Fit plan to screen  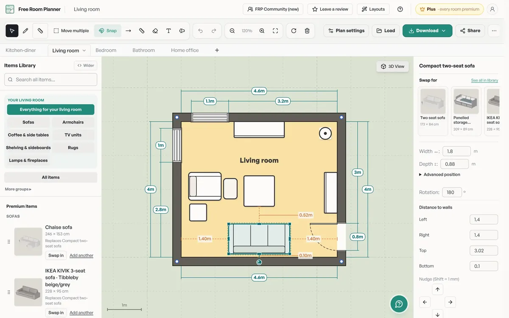275,31
